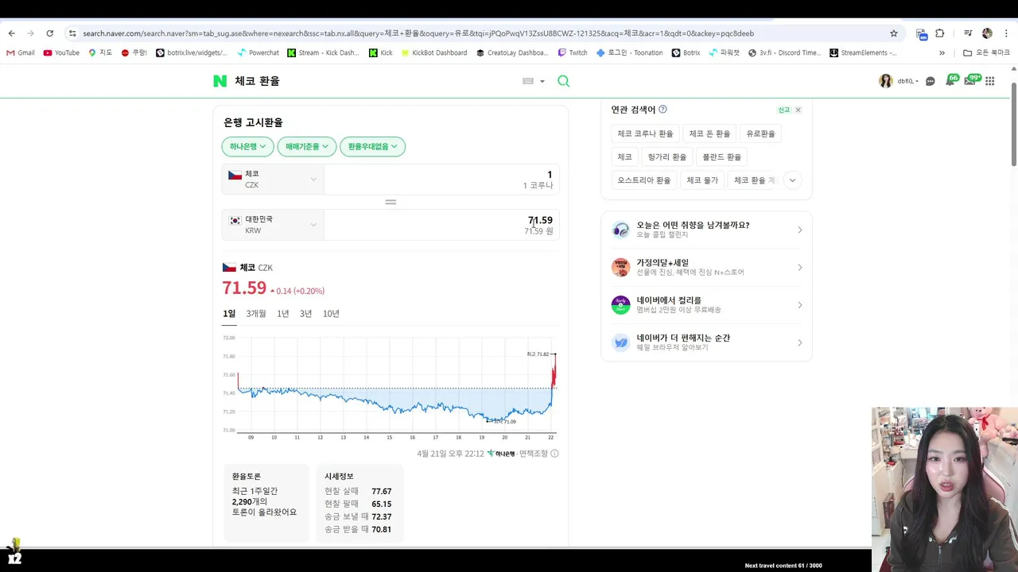Viewport: 1018px width, 572px height.
Task: Reload the page with refresh icon
Action: pyautogui.click(x=49, y=33)
